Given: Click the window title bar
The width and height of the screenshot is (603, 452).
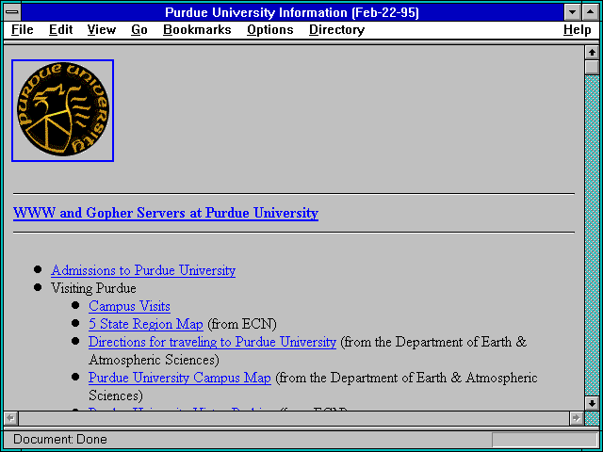Looking at the screenshot, I should click(x=292, y=12).
